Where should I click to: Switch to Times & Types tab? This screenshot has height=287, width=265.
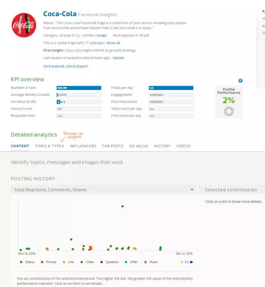tap(49, 146)
